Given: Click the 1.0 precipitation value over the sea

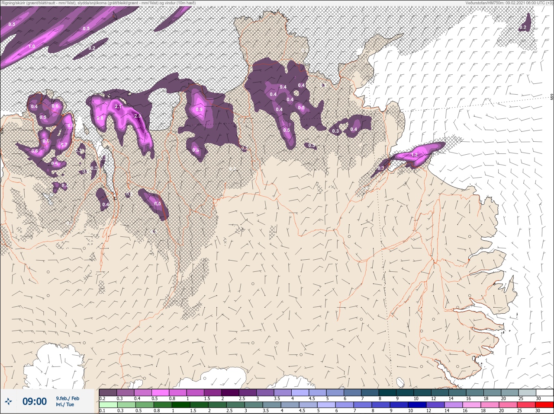Looking at the screenshot, I should point(32,46).
